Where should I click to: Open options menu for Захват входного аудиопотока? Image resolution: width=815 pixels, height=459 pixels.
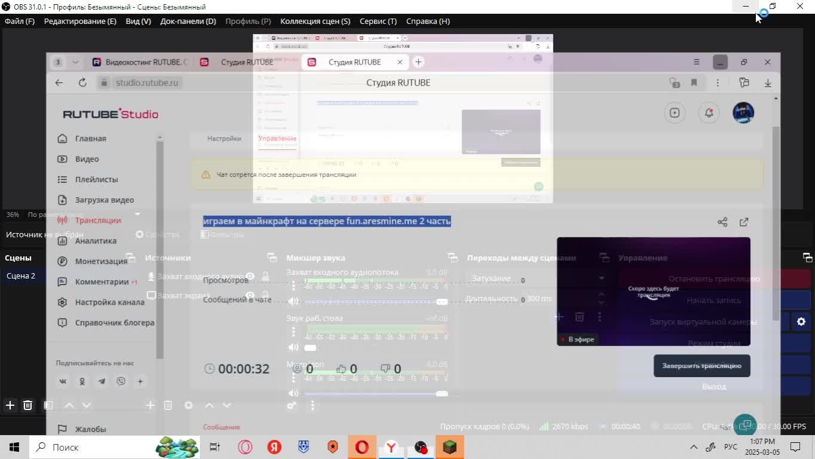(x=293, y=286)
